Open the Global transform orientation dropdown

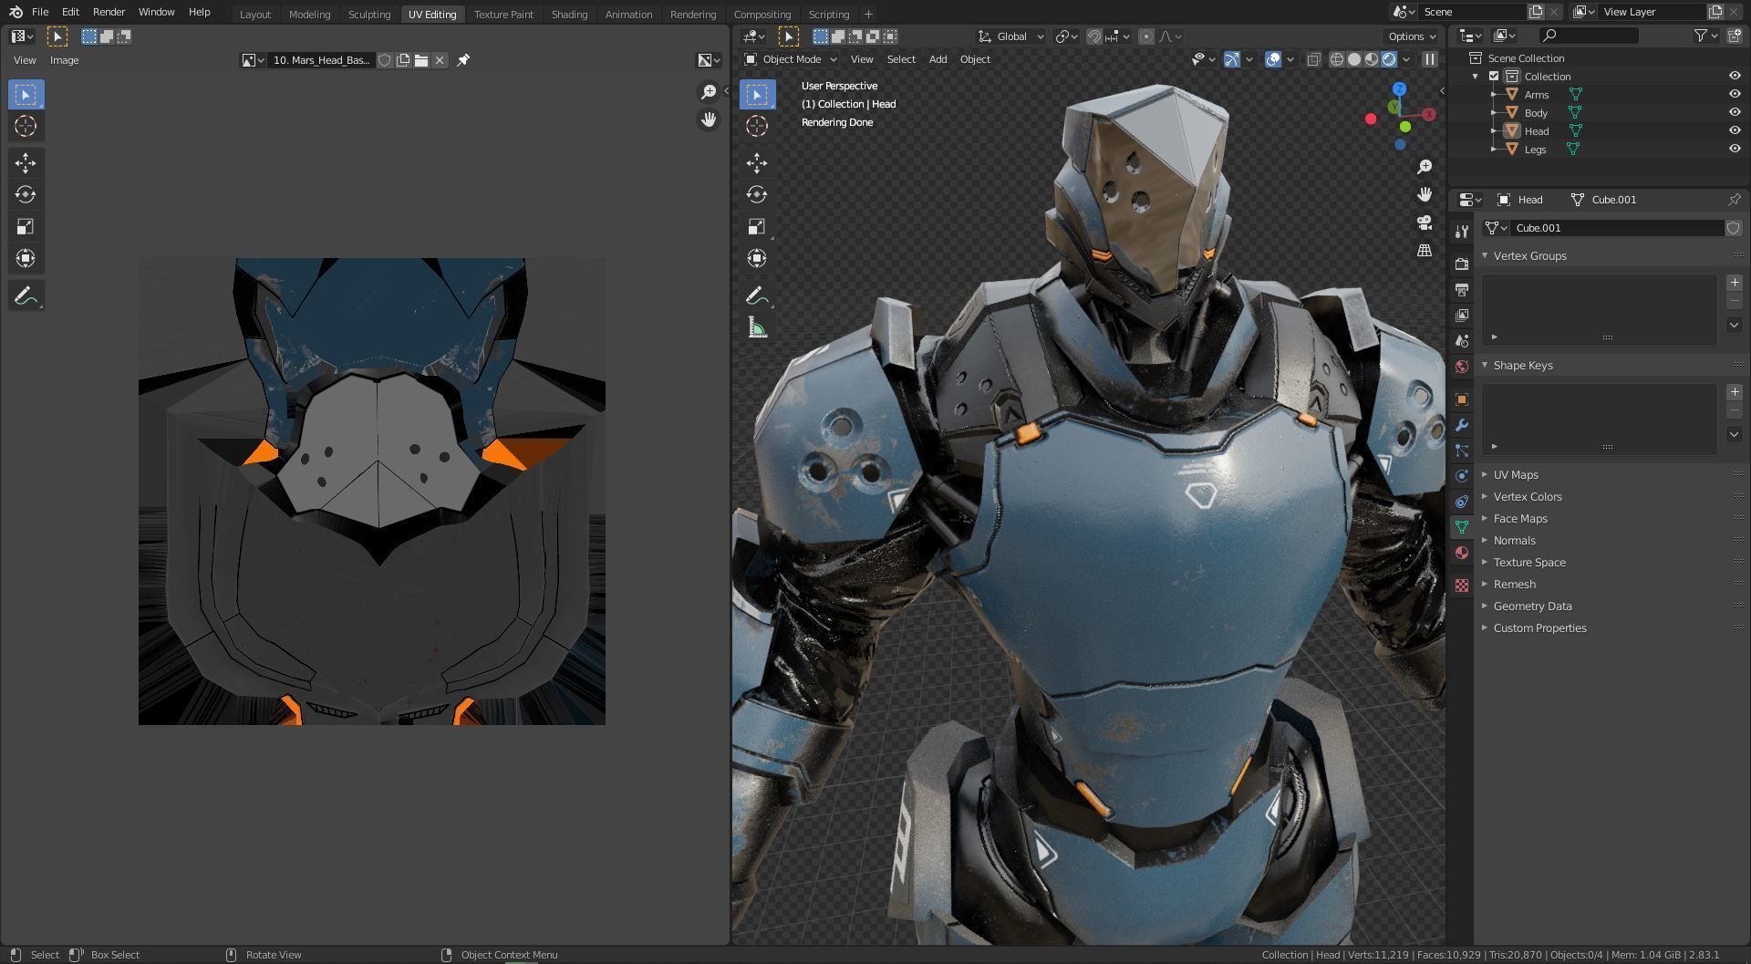tap(1010, 36)
